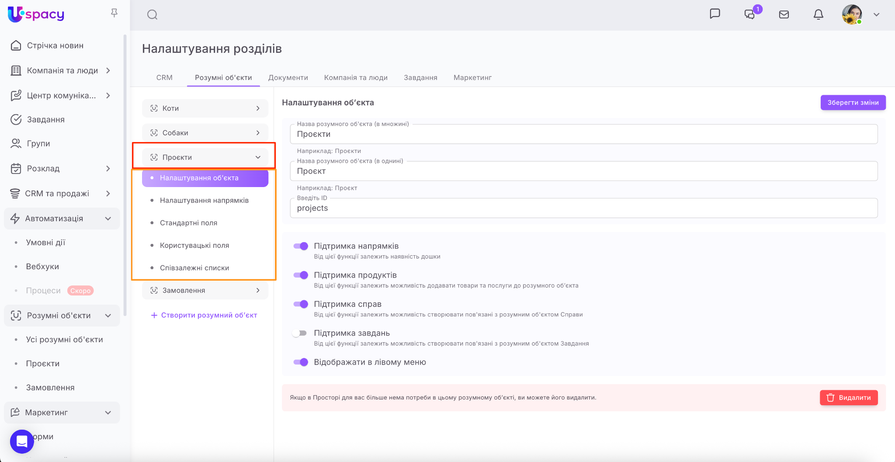Expand the Коти smart object
This screenshot has width=895, height=462.
coord(205,108)
